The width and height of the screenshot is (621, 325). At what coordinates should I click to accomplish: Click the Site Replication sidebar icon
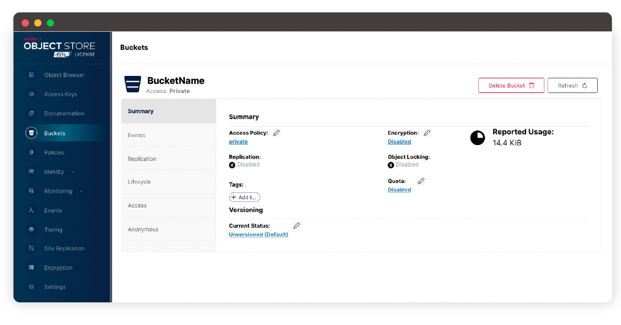tap(31, 248)
